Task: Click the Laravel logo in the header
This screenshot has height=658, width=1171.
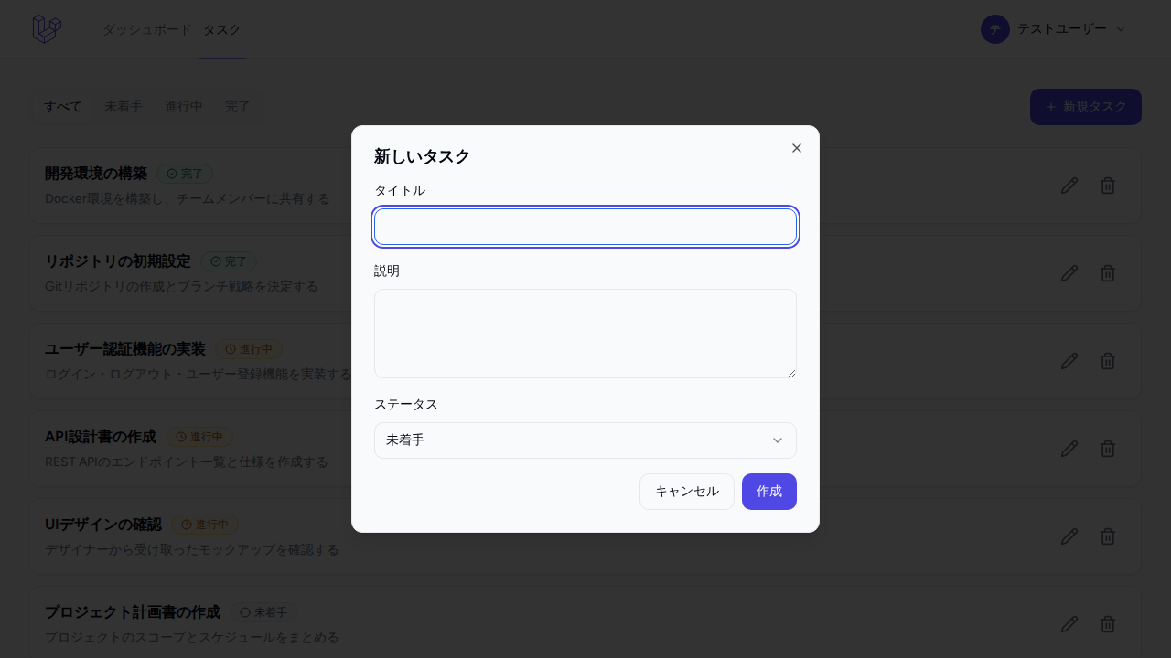Action: pos(47,29)
